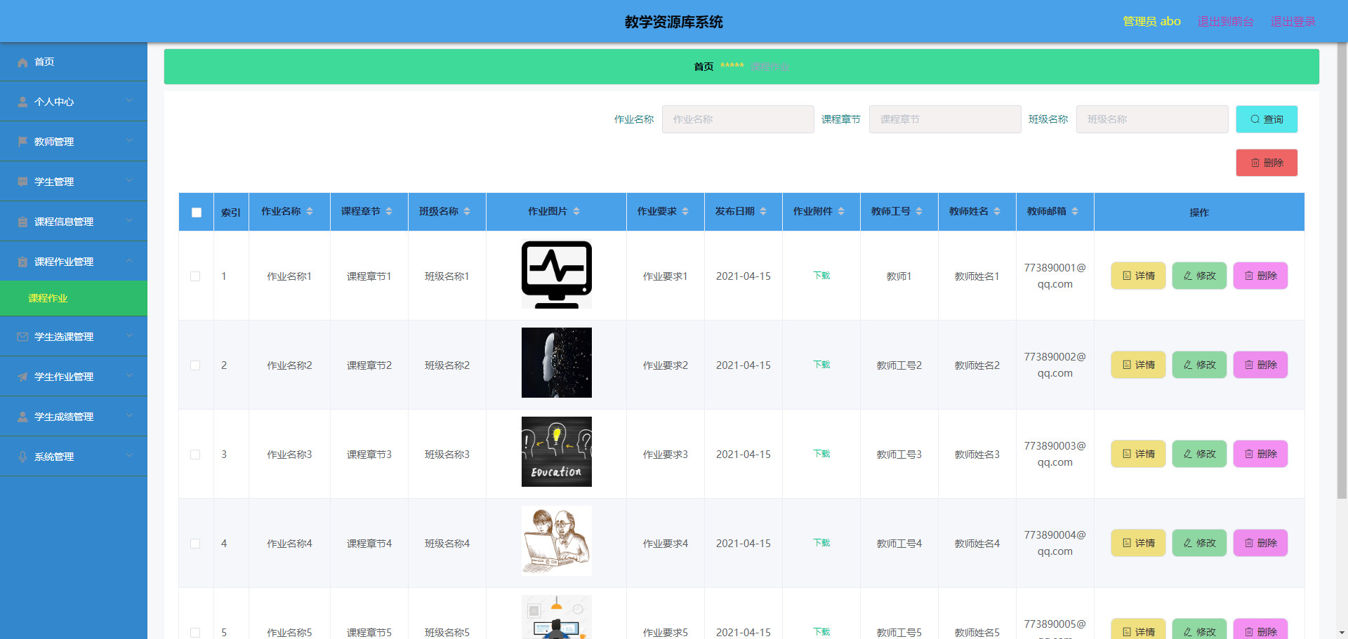Expand the 学生成绩管理 submenu arrow
Viewport: 1348px width, 639px height.
[130, 416]
